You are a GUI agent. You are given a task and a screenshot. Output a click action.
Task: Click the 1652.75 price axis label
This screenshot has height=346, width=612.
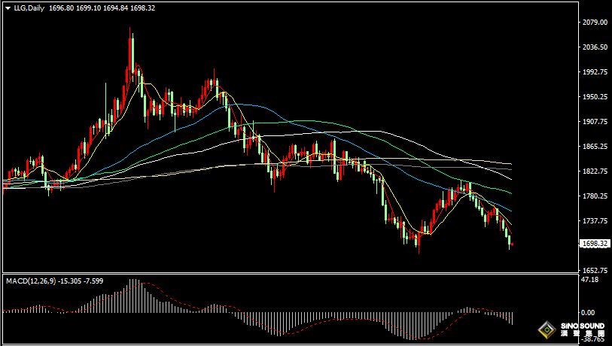(595, 270)
